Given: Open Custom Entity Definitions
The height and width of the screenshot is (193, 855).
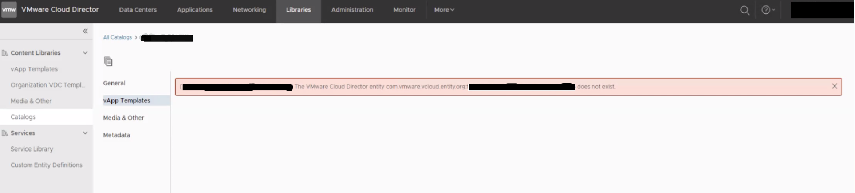Looking at the screenshot, I should 47,165.
